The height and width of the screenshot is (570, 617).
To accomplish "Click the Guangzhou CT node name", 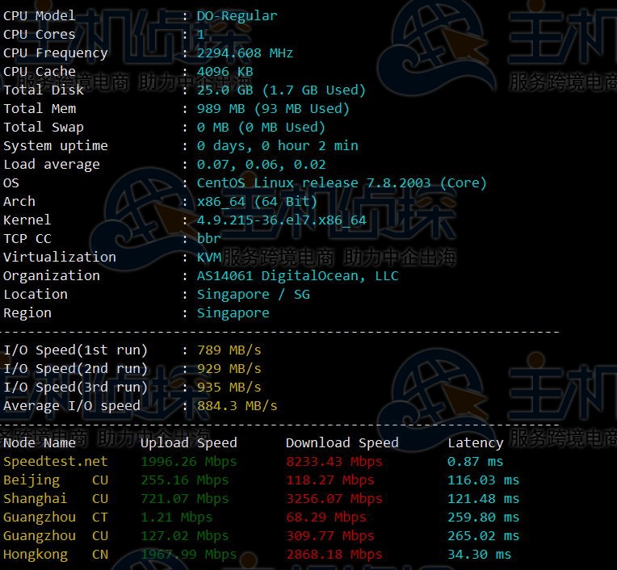I will point(56,518).
